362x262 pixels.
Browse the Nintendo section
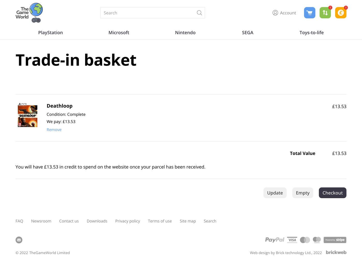(185, 33)
